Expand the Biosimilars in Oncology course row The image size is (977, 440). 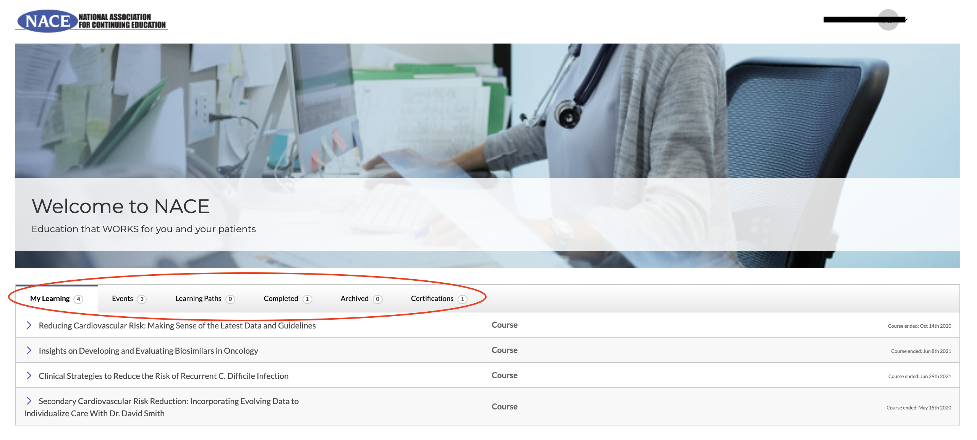point(29,350)
